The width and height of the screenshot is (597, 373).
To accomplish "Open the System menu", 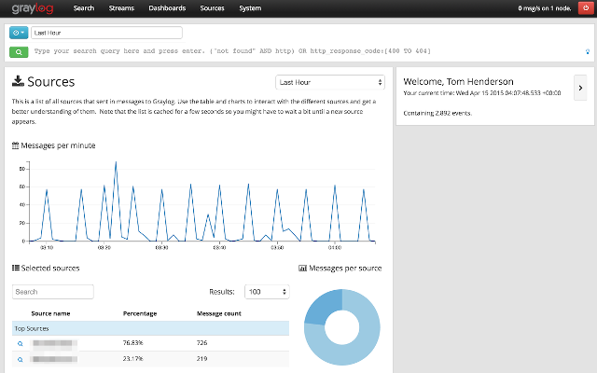I will (249, 8).
